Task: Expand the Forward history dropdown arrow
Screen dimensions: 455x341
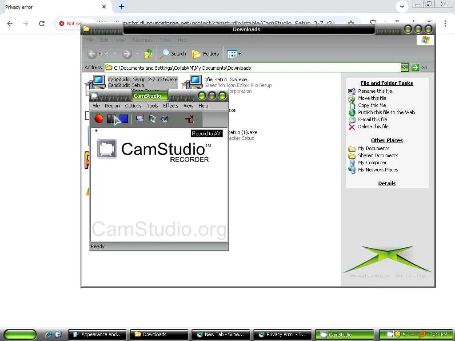Action: pyautogui.click(x=137, y=54)
